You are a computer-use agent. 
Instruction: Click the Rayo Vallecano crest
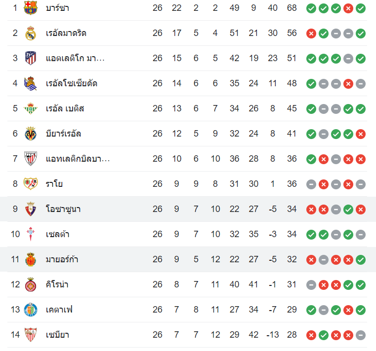tap(31, 184)
